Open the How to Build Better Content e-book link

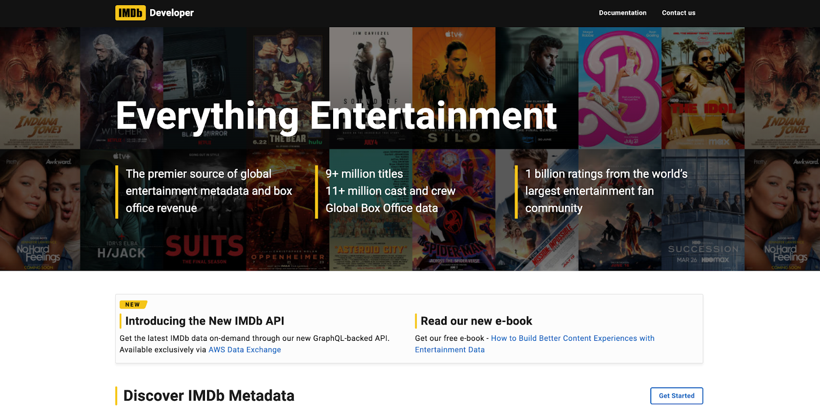pyautogui.click(x=535, y=344)
